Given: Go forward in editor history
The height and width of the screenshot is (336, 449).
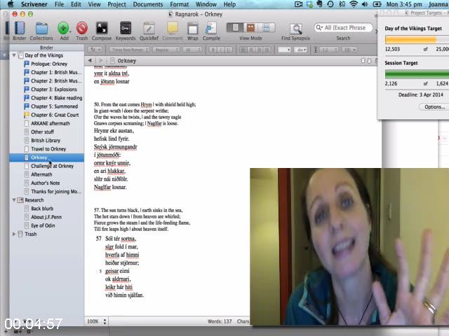Looking at the screenshot, I should pyautogui.click(x=100, y=60).
